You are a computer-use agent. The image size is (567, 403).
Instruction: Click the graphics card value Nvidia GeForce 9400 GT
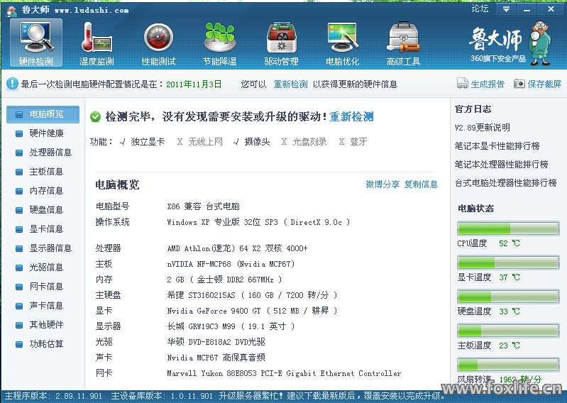pos(252,311)
